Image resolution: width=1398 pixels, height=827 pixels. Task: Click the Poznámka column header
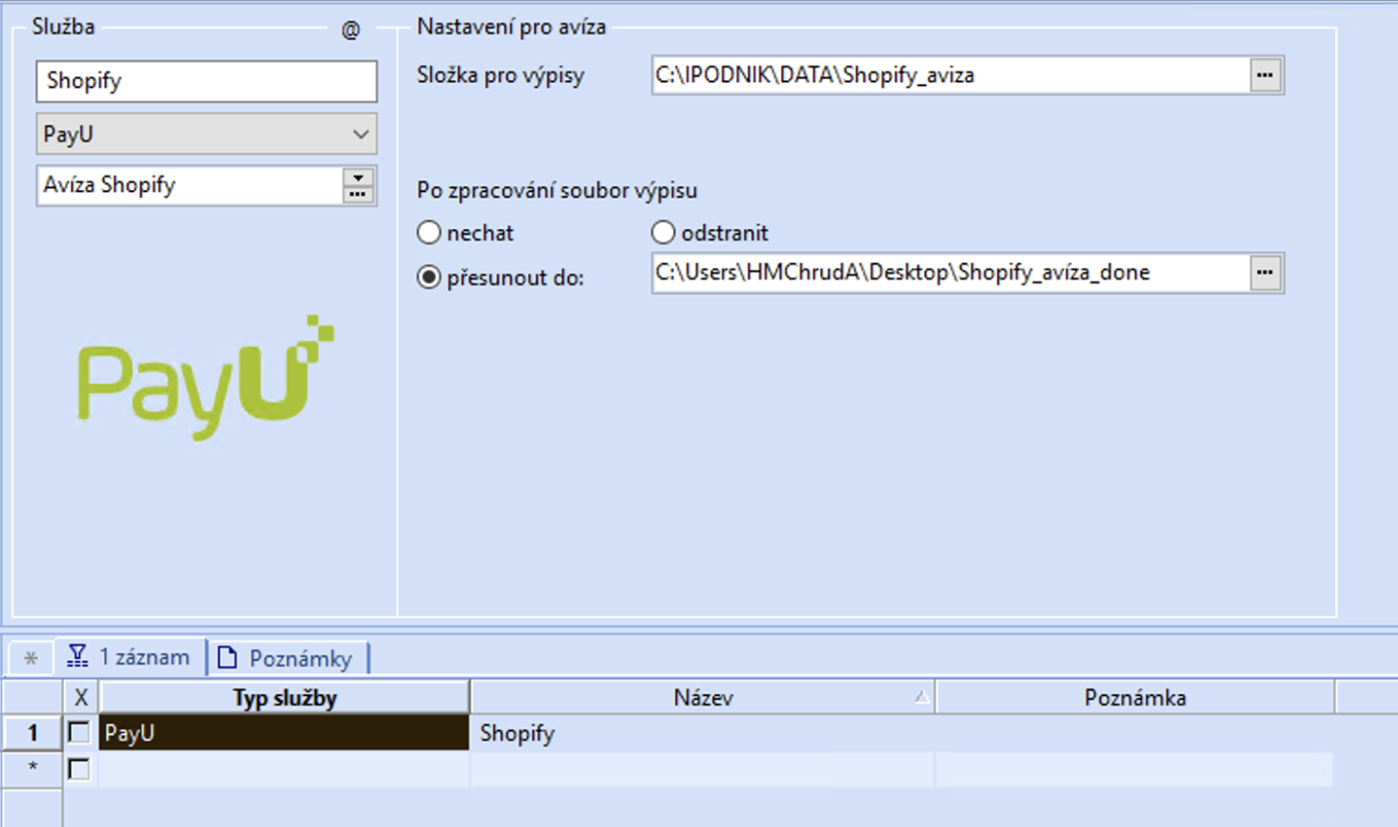click(x=1134, y=698)
